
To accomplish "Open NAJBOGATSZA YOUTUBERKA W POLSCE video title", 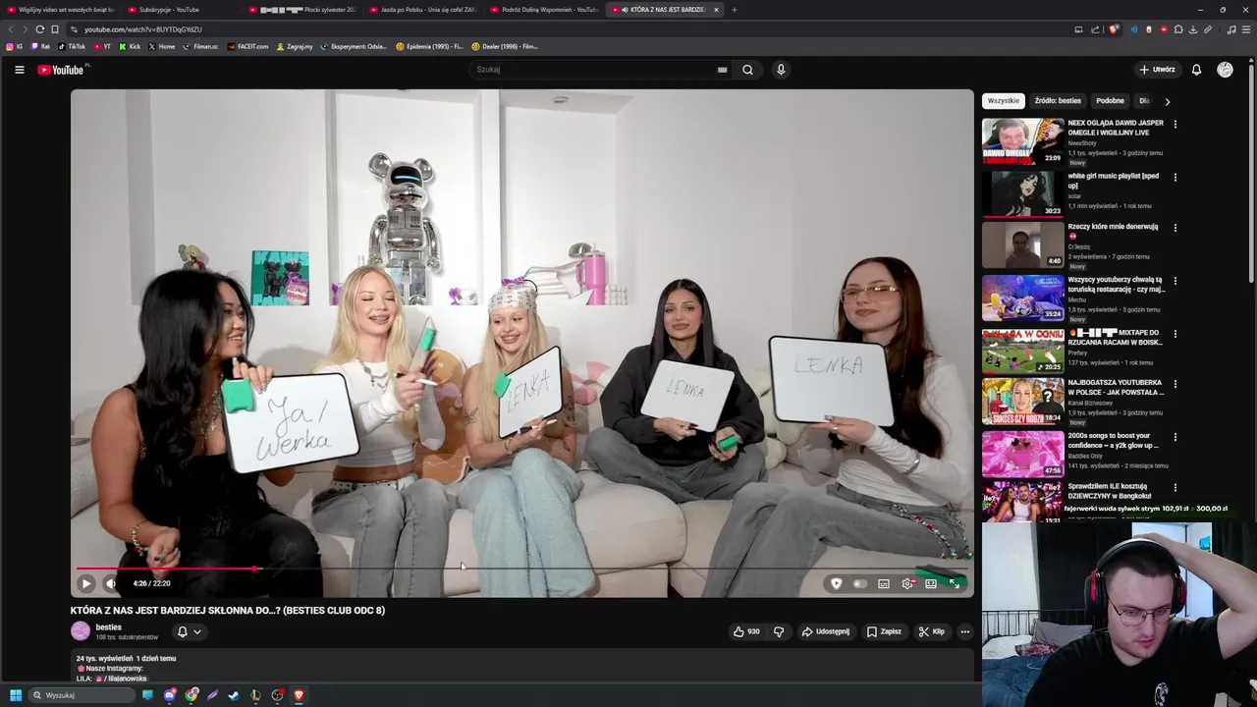I will pyautogui.click(x=1116, y=387).
